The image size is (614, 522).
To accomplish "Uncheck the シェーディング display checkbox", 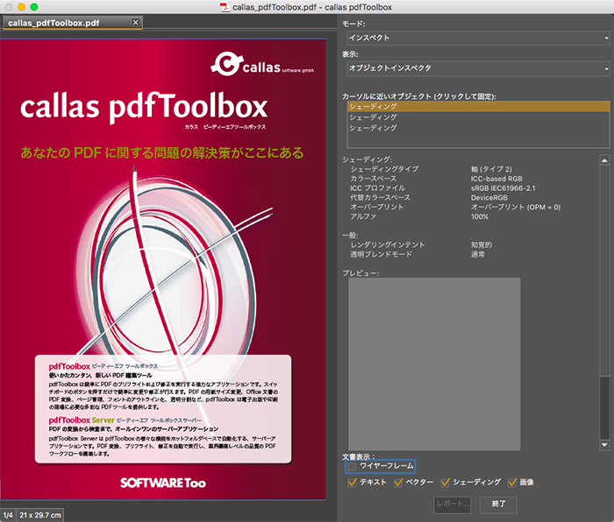I will point(445,482).
